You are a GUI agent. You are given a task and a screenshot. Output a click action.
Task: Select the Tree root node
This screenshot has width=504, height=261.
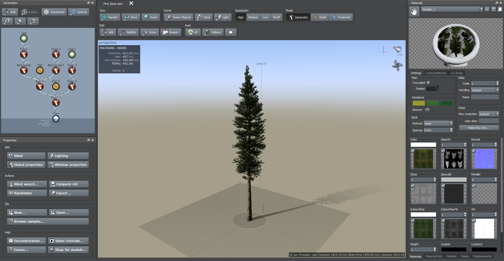[56, 119]
